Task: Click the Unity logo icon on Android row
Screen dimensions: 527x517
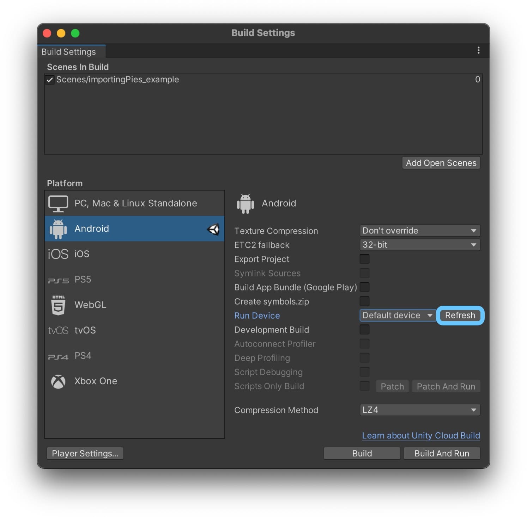Action: point(214,229)
